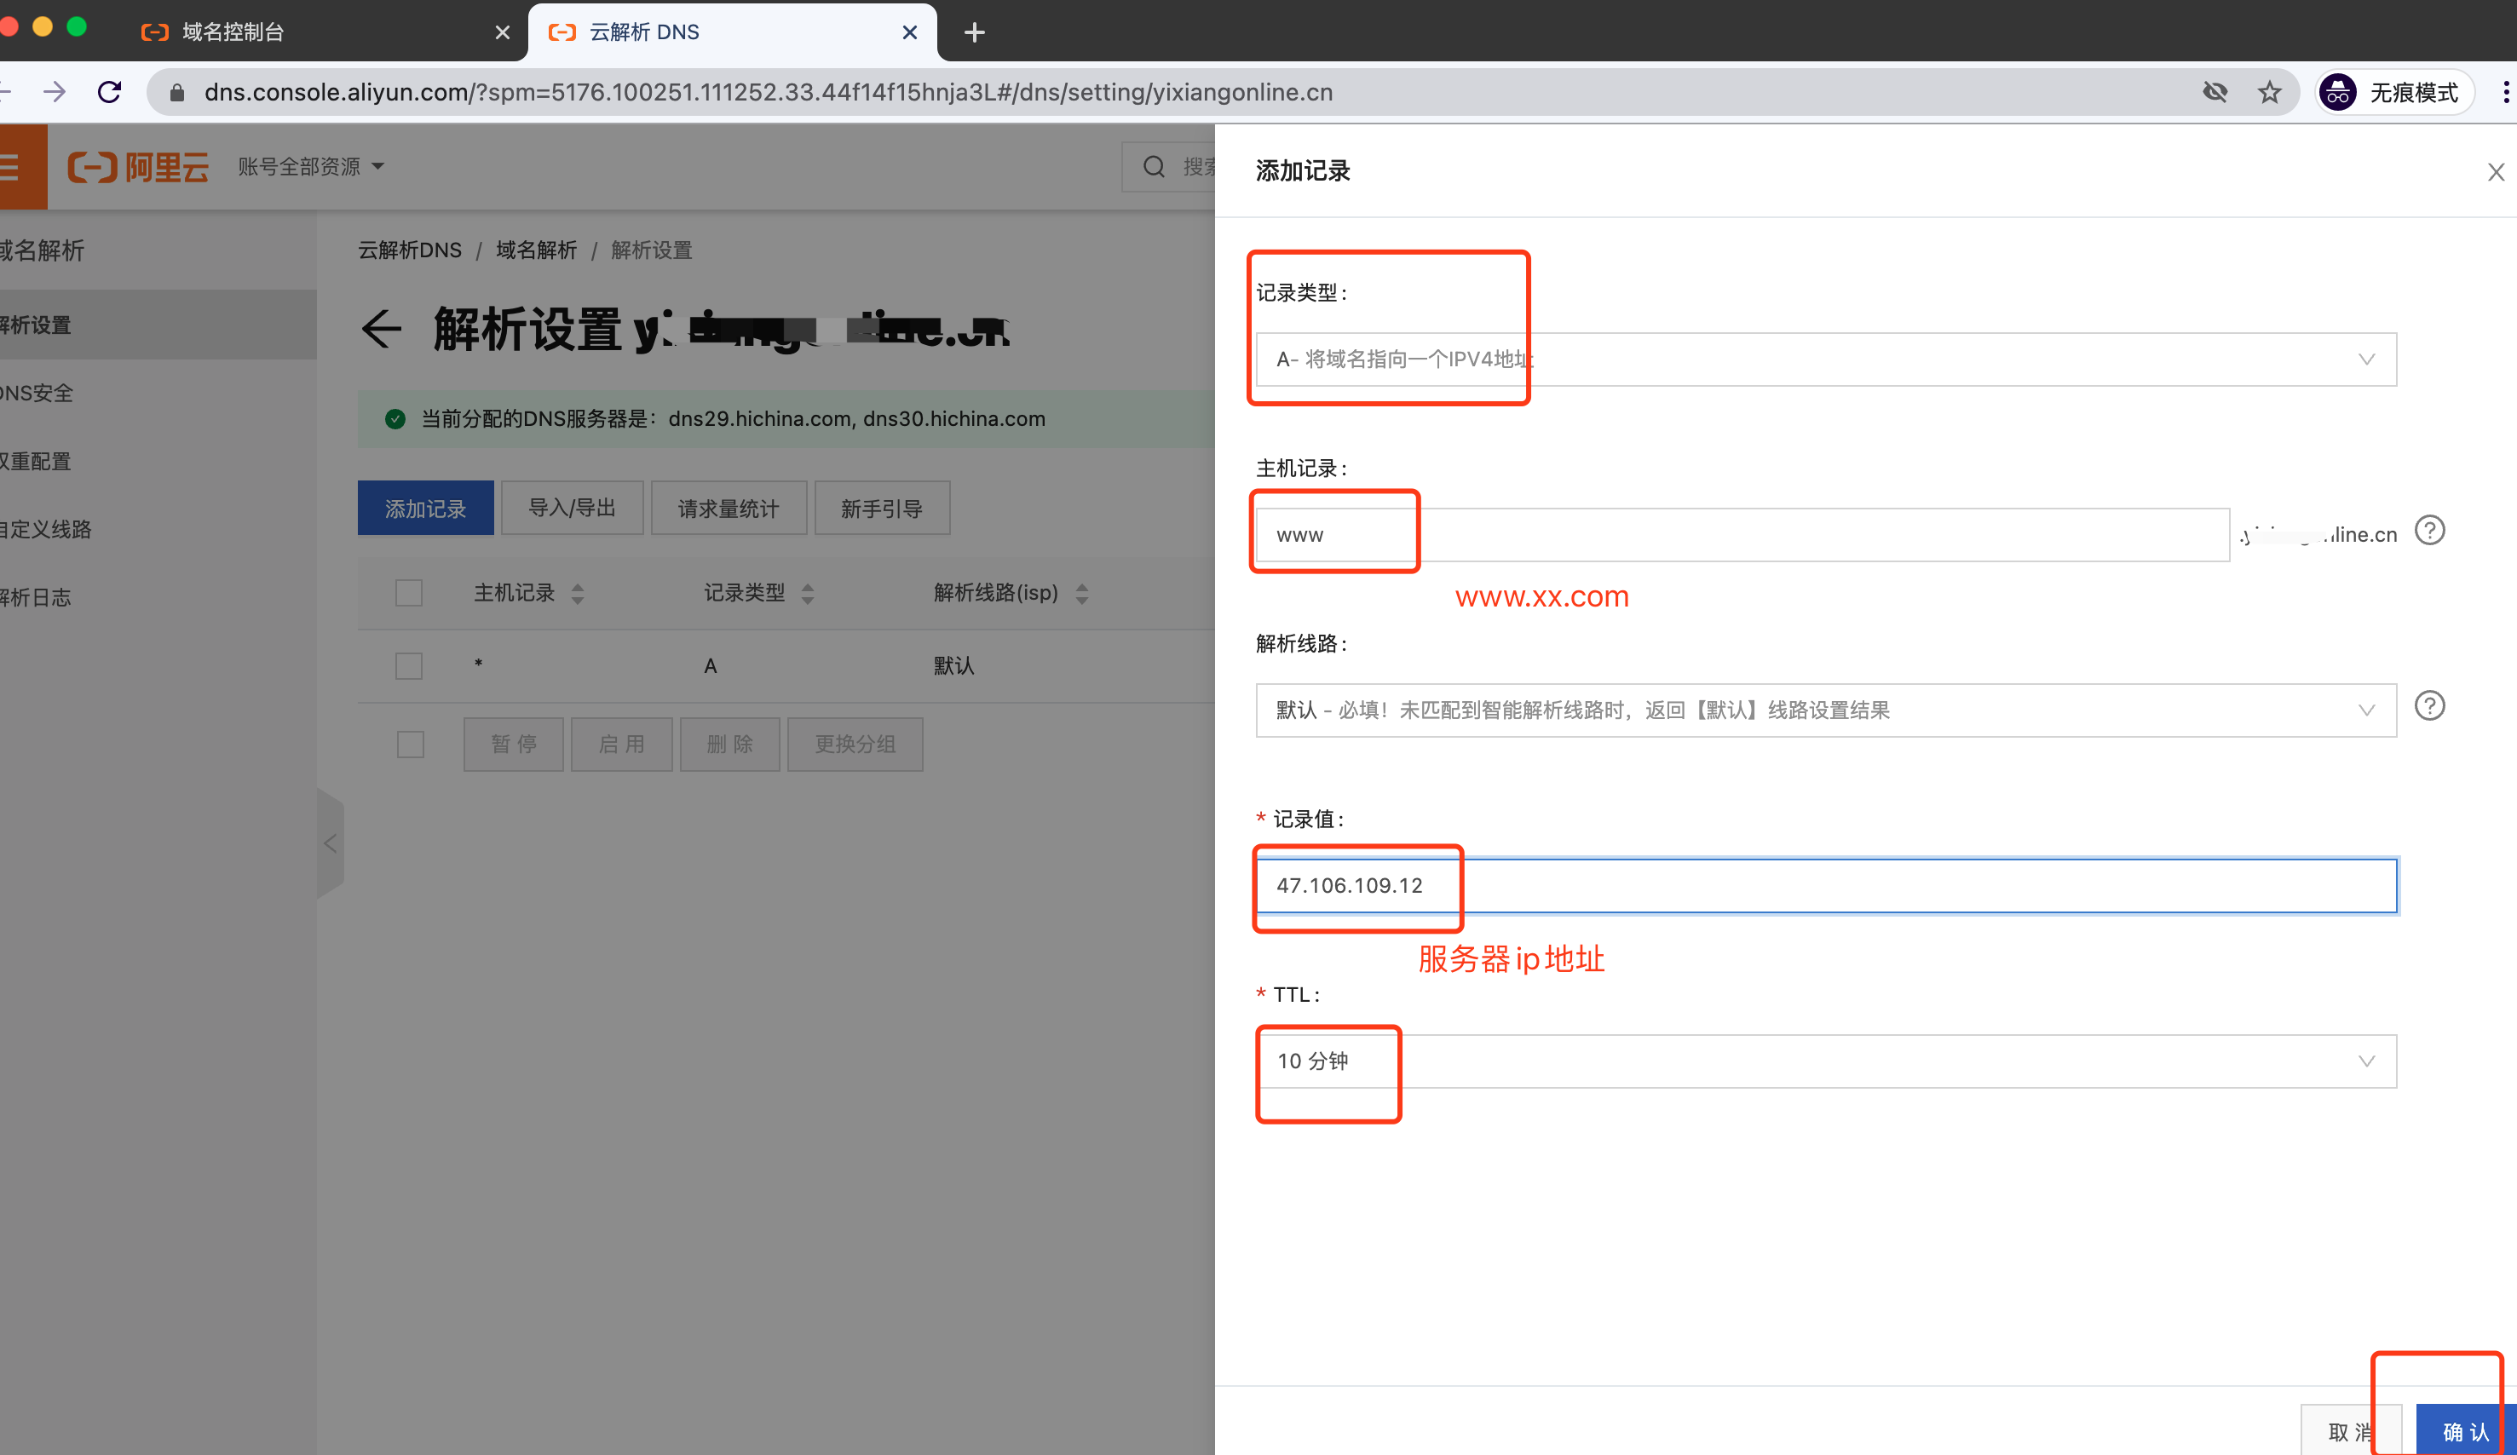
Task: Click the 新手引导 button
Action: coord(881,509)
